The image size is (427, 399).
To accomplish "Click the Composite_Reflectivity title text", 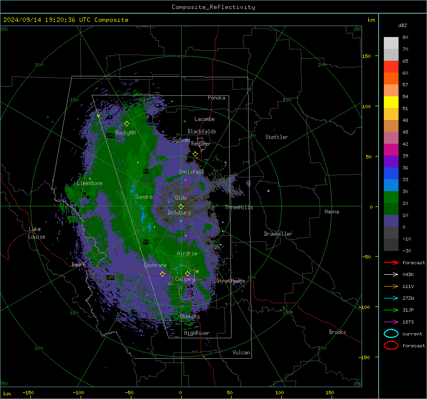I will (x=213, y=7).
